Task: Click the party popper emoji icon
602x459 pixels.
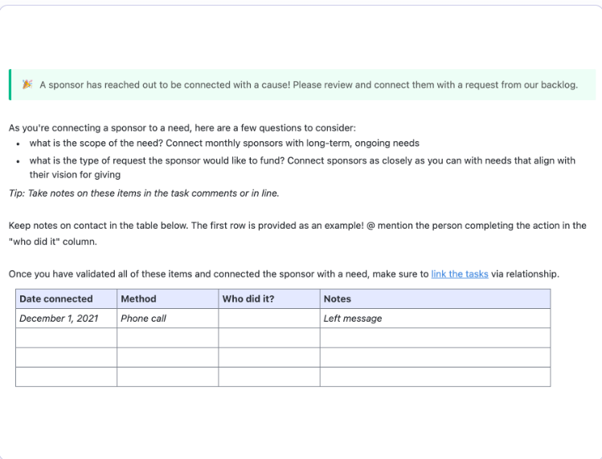Action: [x=27, y=84]
